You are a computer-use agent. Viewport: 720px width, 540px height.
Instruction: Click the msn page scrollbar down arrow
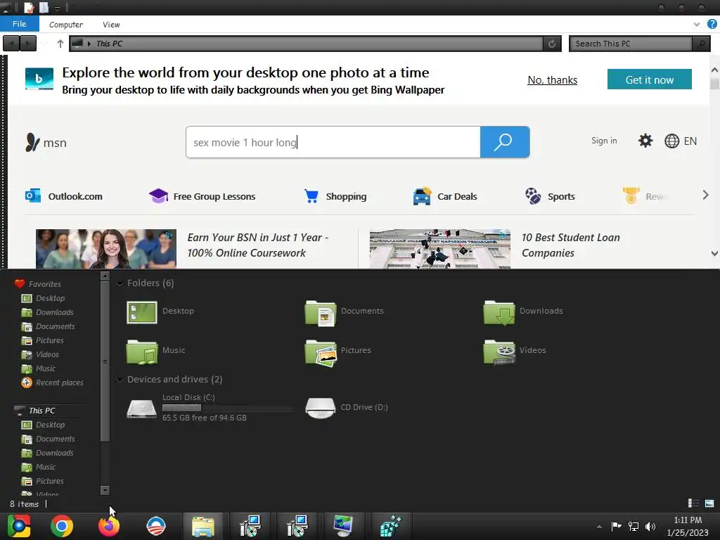coord(714,253)
